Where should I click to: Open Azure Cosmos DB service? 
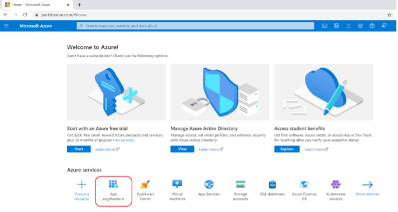coord(304,190)
